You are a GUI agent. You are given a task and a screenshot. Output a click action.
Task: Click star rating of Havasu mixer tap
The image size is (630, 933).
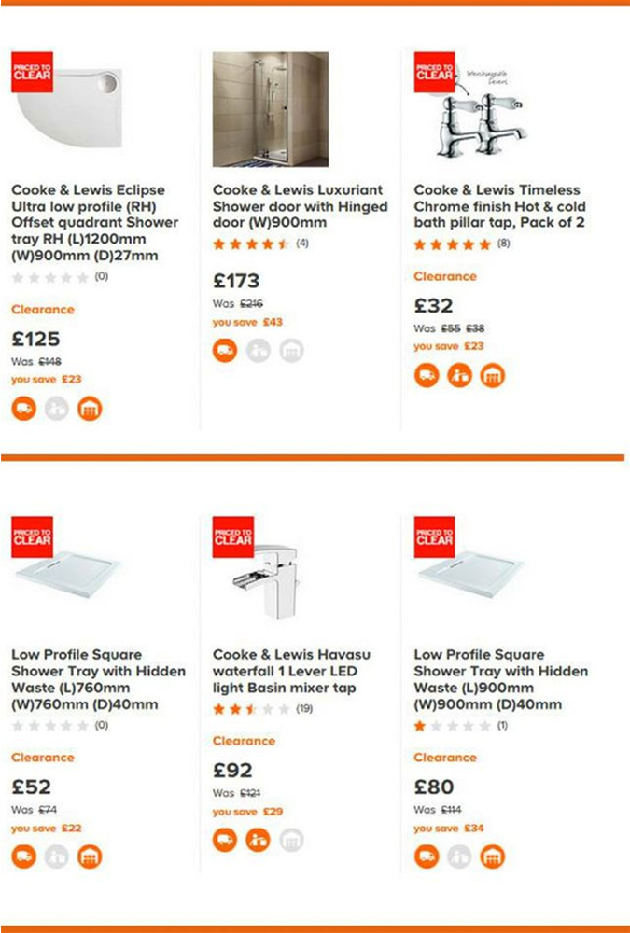(x=251, y=709)
